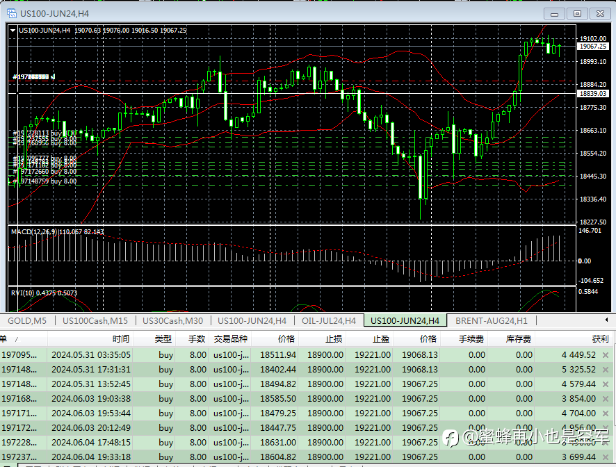616x467 pixels.
Task: Close the order showing 4 579.44 profit
Action: pyautogui.click(x=605, y=384)
